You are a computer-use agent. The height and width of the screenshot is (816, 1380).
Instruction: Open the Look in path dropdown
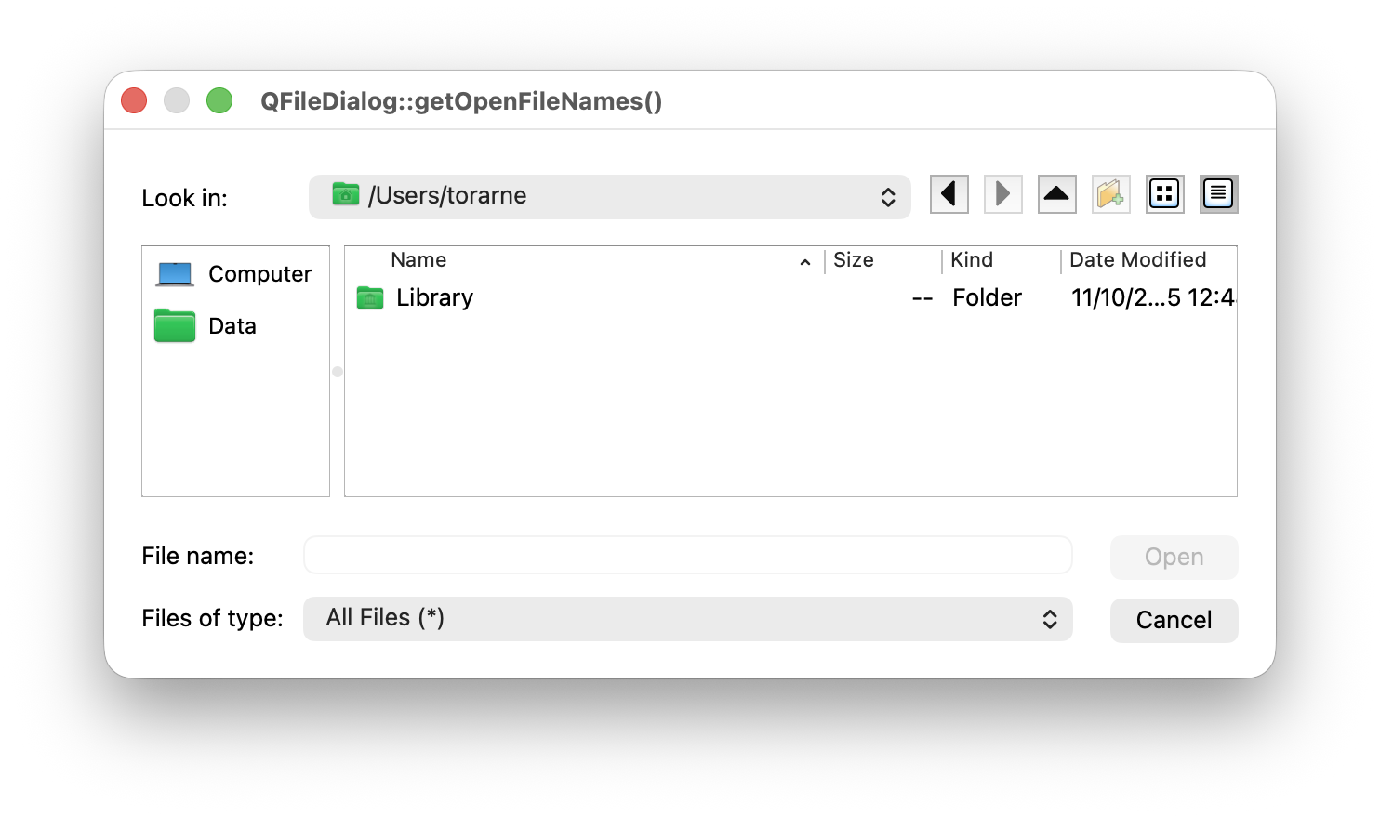[609, 196]
